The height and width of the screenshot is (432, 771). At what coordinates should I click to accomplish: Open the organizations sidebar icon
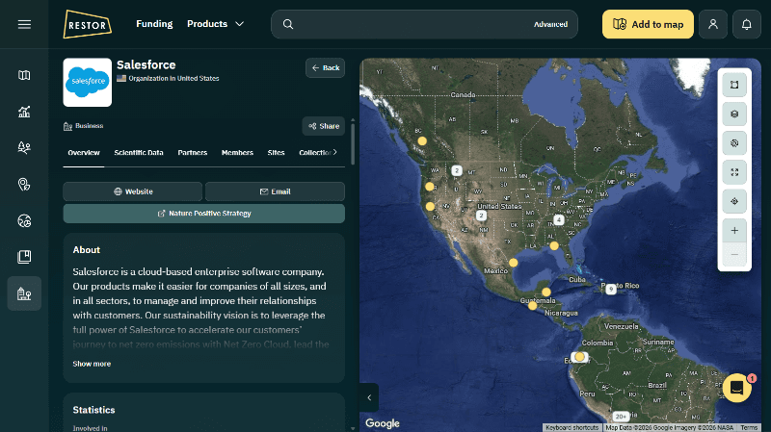24,293
